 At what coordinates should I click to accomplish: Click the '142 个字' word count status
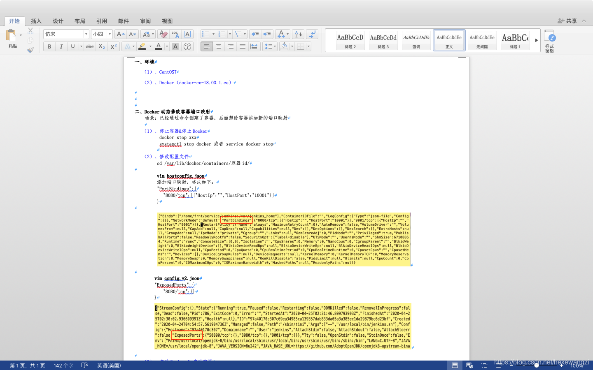pos(63,365)
